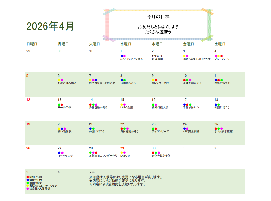271x201 pixels.
Task: Click the ミスドでおやつ購入 event on April 1
Action: (131, 59)
